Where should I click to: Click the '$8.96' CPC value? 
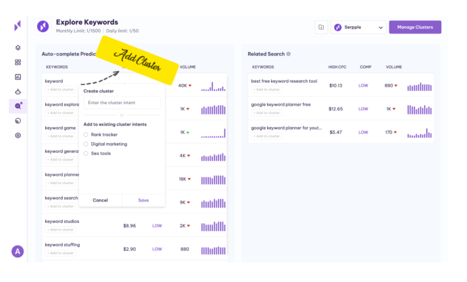(x=130, y=226)
